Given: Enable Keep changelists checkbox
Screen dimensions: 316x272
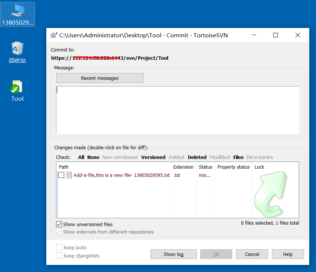Looking at the screenshot, I should (59, 256).
